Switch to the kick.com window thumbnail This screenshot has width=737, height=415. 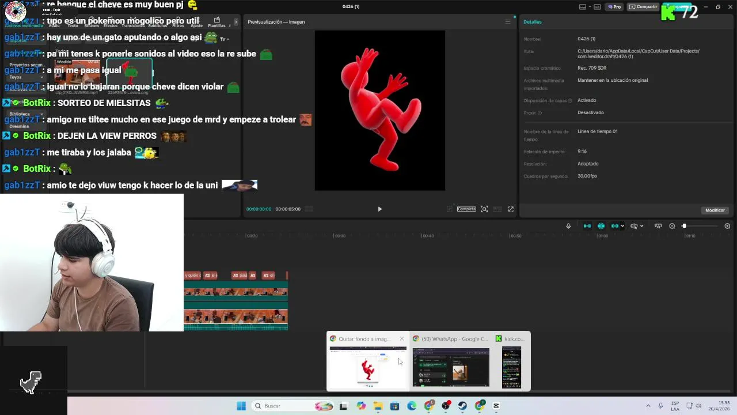point(511,367)
